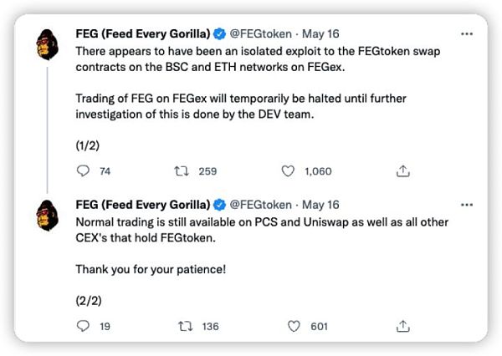Viewport: 502px width, 356px height.
Task: Open FEG (Feed Every Gorilla) profile in first tweet
Action: tap(143, 35)
